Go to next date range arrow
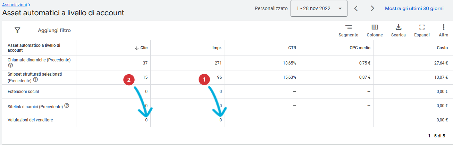Image resolution: width=453 pixels, height=145 pixels. (372, 8)
